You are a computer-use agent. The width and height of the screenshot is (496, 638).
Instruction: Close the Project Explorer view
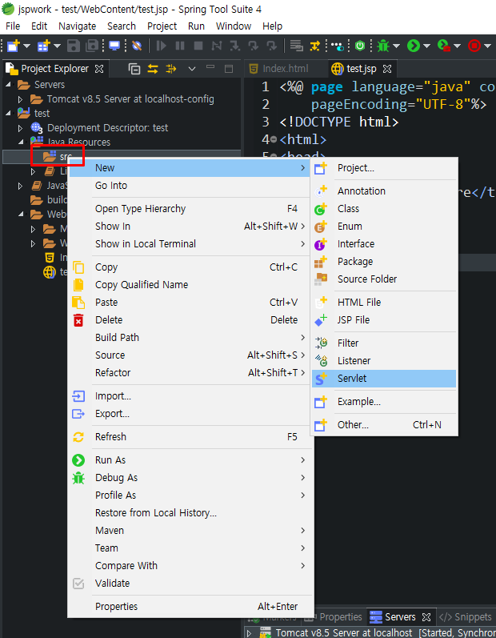click(x=99, y=69)
